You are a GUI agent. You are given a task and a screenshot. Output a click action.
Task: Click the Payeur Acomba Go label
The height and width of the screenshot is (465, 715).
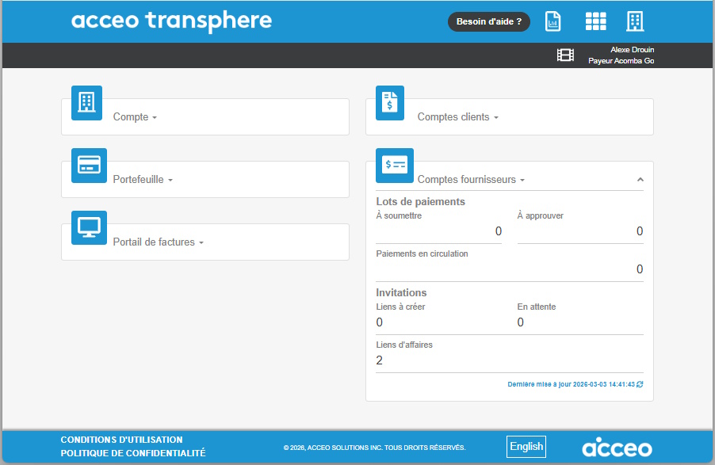coord(621,61)
